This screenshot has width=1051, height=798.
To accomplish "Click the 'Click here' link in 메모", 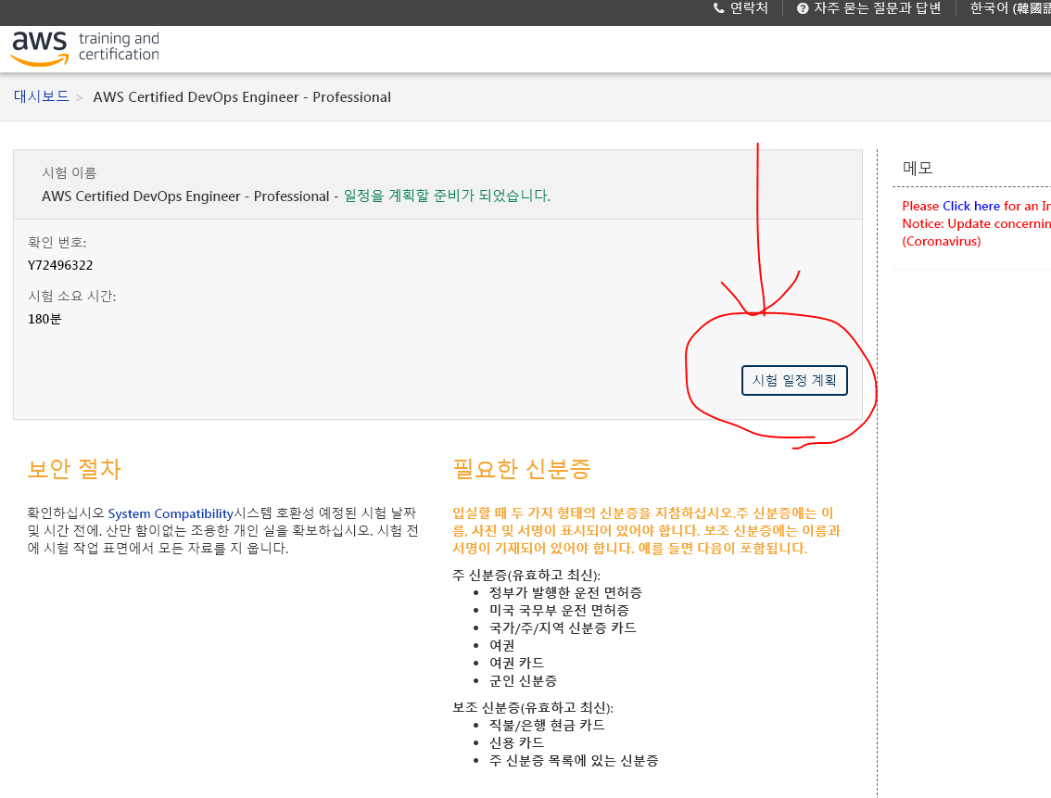I will 971,206.
